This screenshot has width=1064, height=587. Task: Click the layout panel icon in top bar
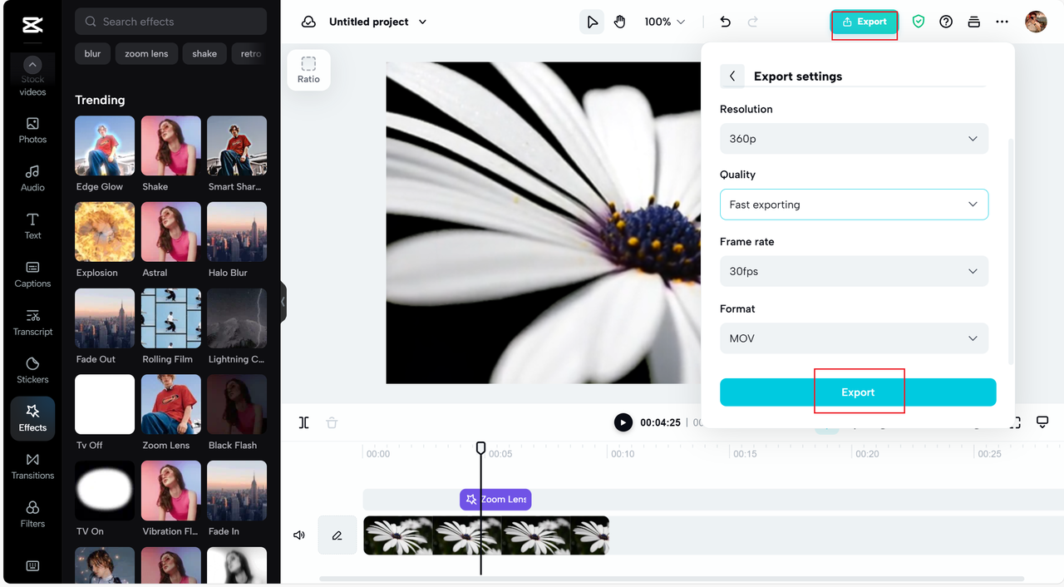pyautogui.click(x=973, y=22)
